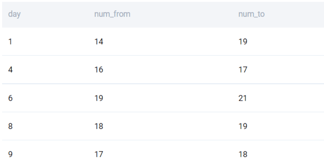Select num_to value 17 in day 4 row
324x168 pixels.
[x=243, y=70]
